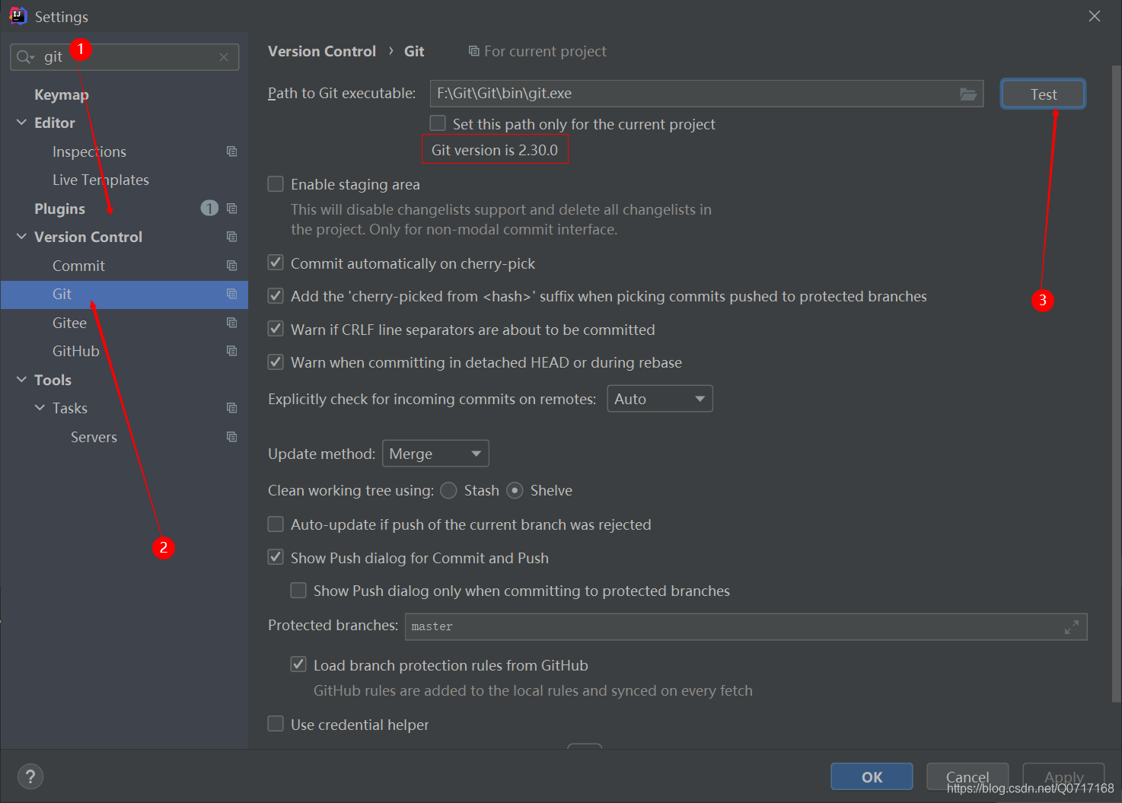Image resolution: width=1122 pixels, height=803 pixels.
Task: Toggle the cherry-picked from hash suffix option
Action: (x=276, y=295)
